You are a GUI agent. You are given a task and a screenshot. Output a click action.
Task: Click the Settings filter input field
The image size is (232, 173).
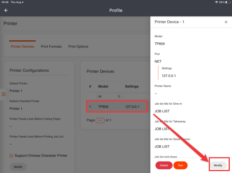[137, 97]
